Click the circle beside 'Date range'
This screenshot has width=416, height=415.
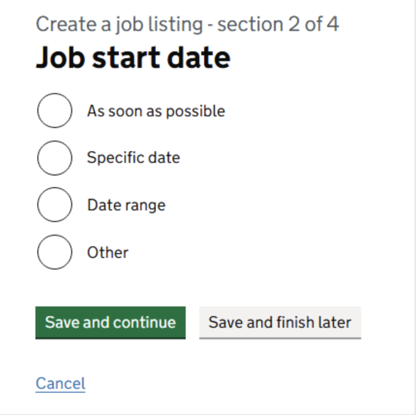[x=54, y=205]
